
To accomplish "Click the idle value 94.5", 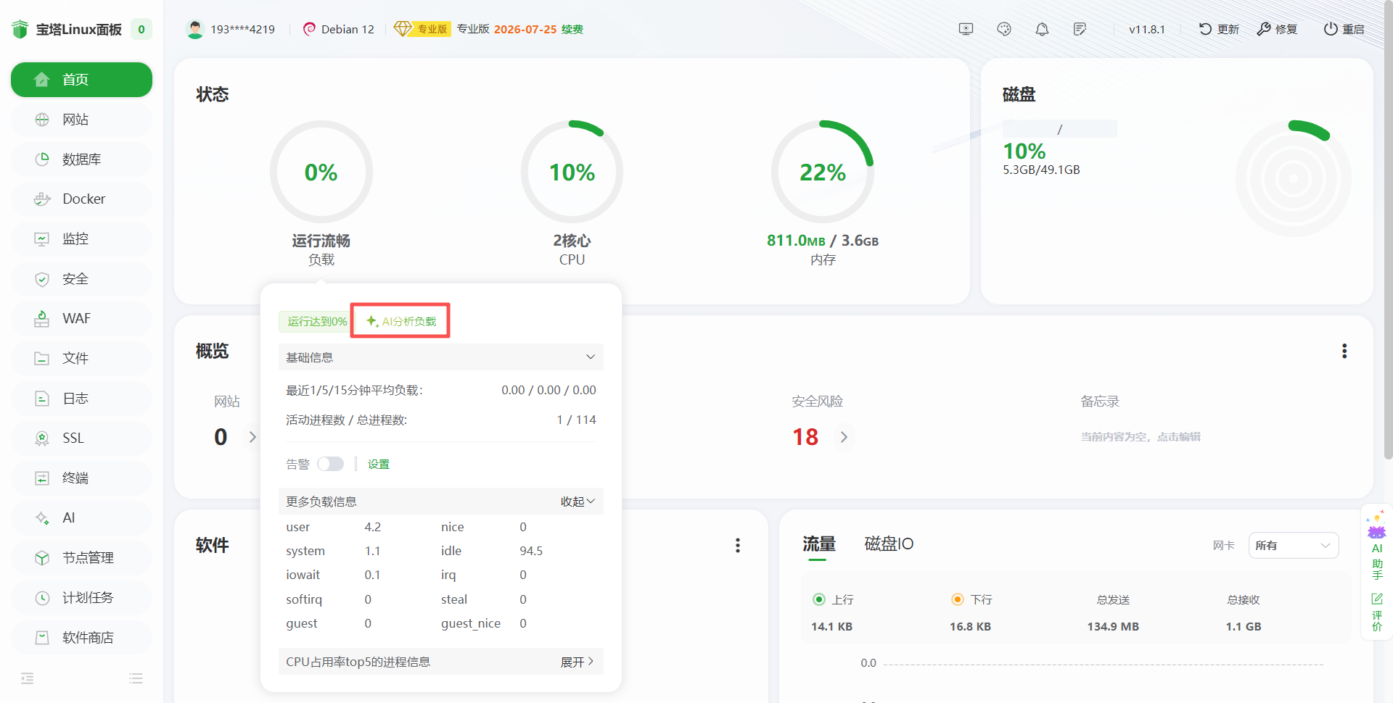I will point(531,552).
